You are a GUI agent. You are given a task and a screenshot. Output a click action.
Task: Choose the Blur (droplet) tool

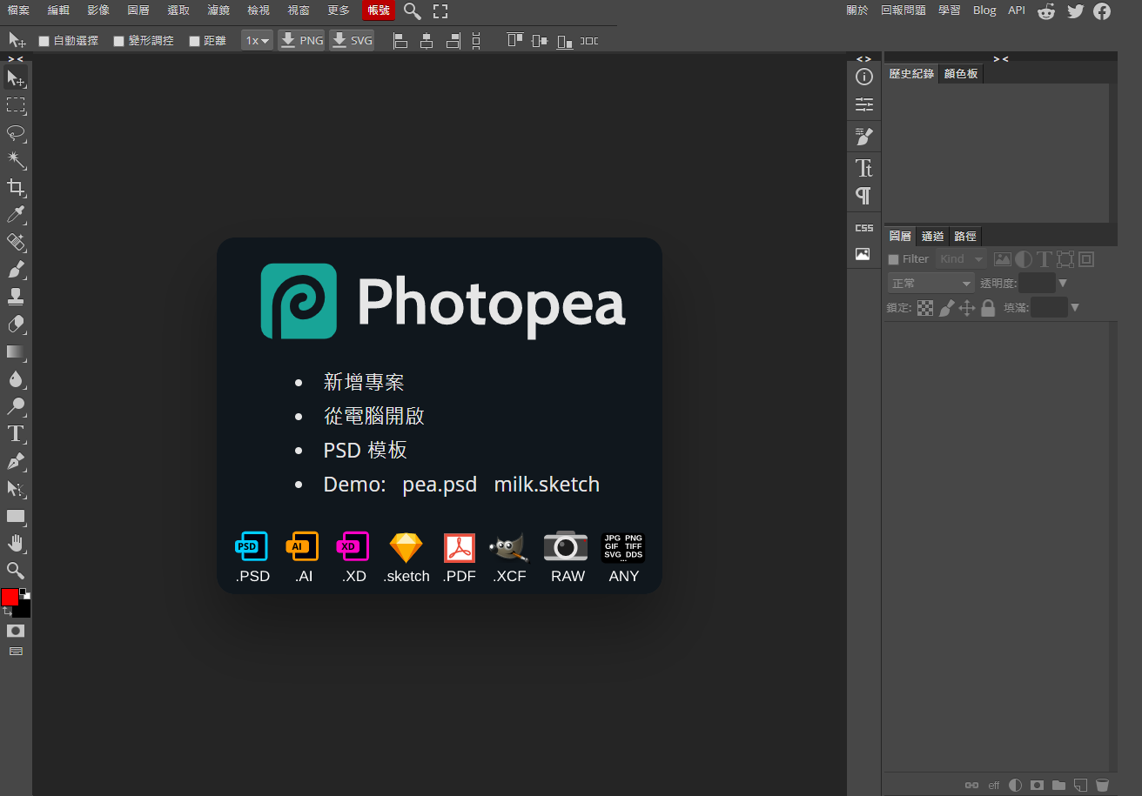click(16, 379)
